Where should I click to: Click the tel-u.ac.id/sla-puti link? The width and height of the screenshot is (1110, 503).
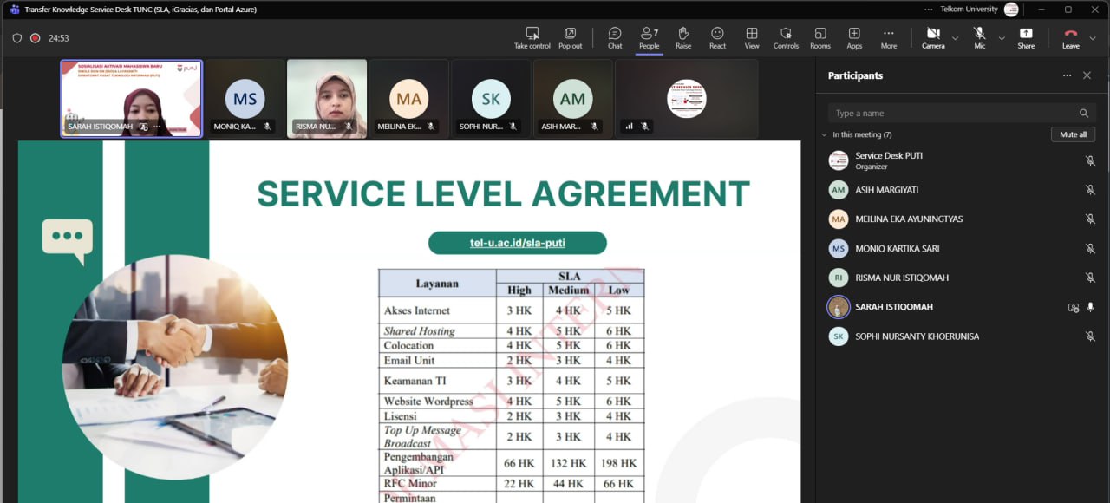click(517, 243)
